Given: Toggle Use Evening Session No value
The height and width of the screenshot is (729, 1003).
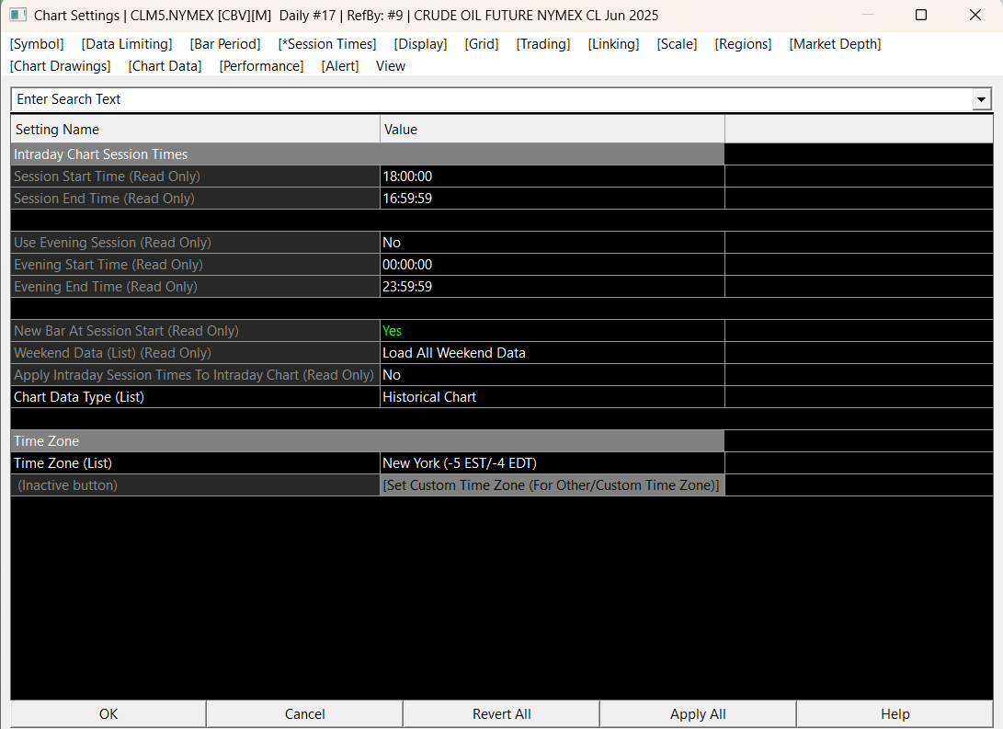Looking at the screenshot, I should point(552,243).
